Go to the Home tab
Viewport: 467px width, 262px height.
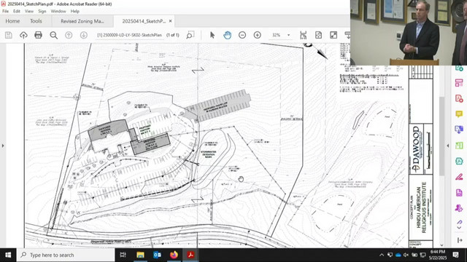pos(12,21)
